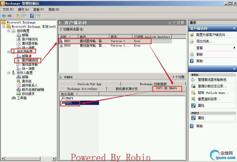Collapse the Microsoft Exchange 本地 node
This screenshot has height=162, width=237.
(4, 27)
